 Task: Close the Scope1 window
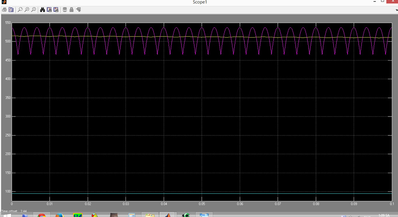tap(393, 2)
